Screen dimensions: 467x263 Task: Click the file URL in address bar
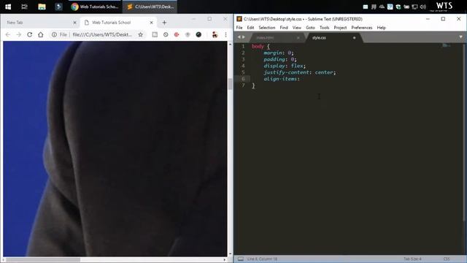pyautogui.click(x=102, y=34)
